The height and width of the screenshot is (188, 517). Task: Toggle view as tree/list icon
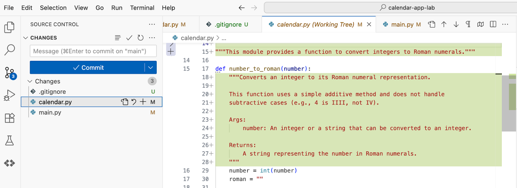[118, 38]
